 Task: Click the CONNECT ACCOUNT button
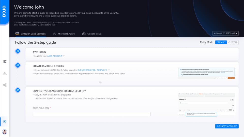pyautogui.click(x=227, y=126)
